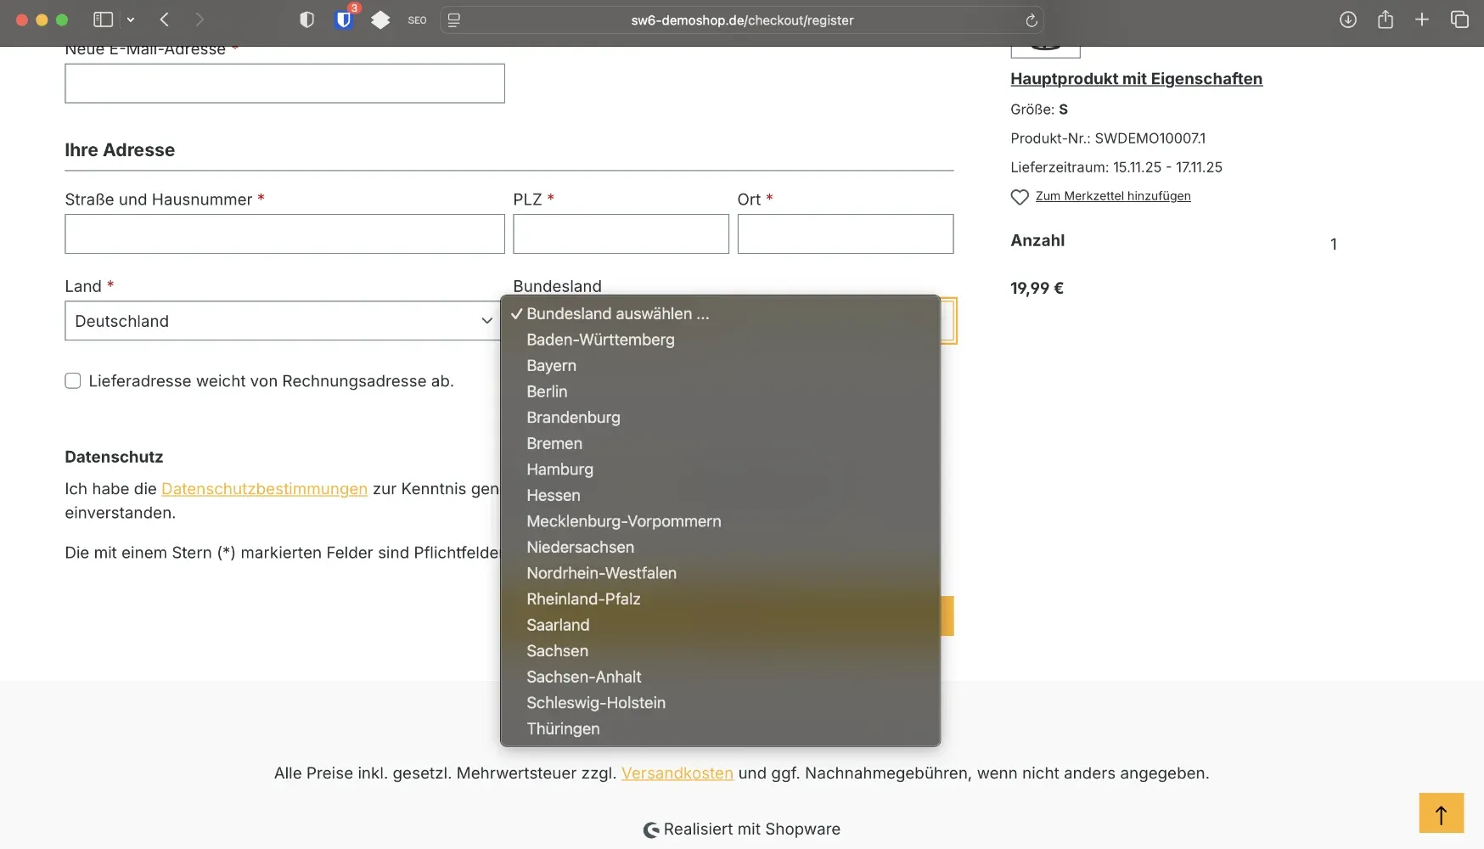The width and height of the screenshot is (1484, 849).
Task: Toggle the Safari sidebar
Action: pos(102,20)
